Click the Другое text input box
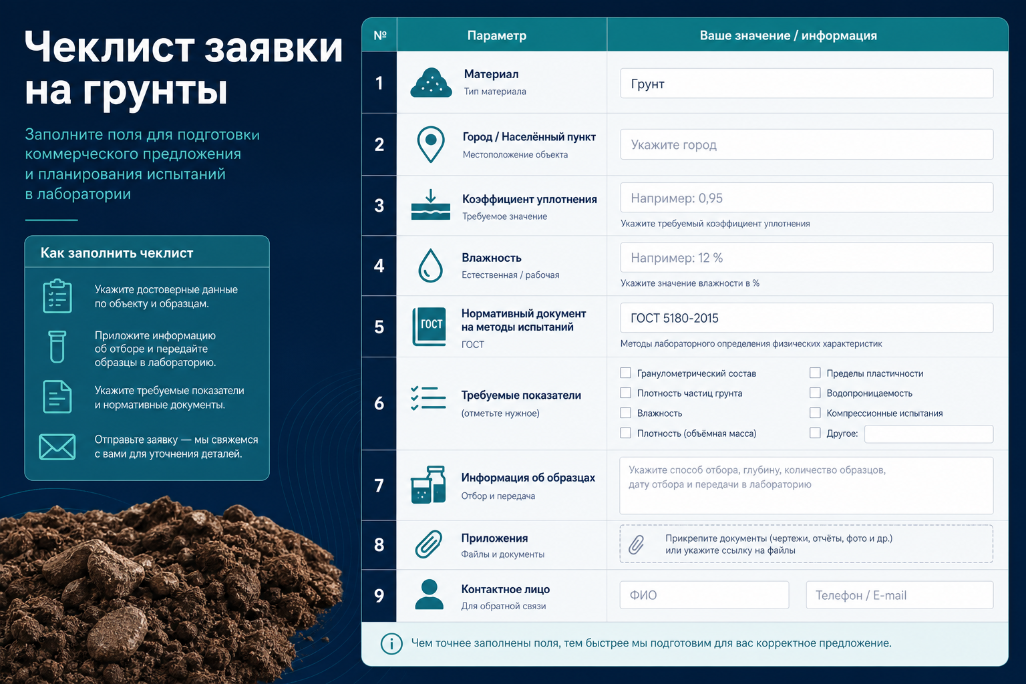 pyautogui.click(x=928, y=434)
